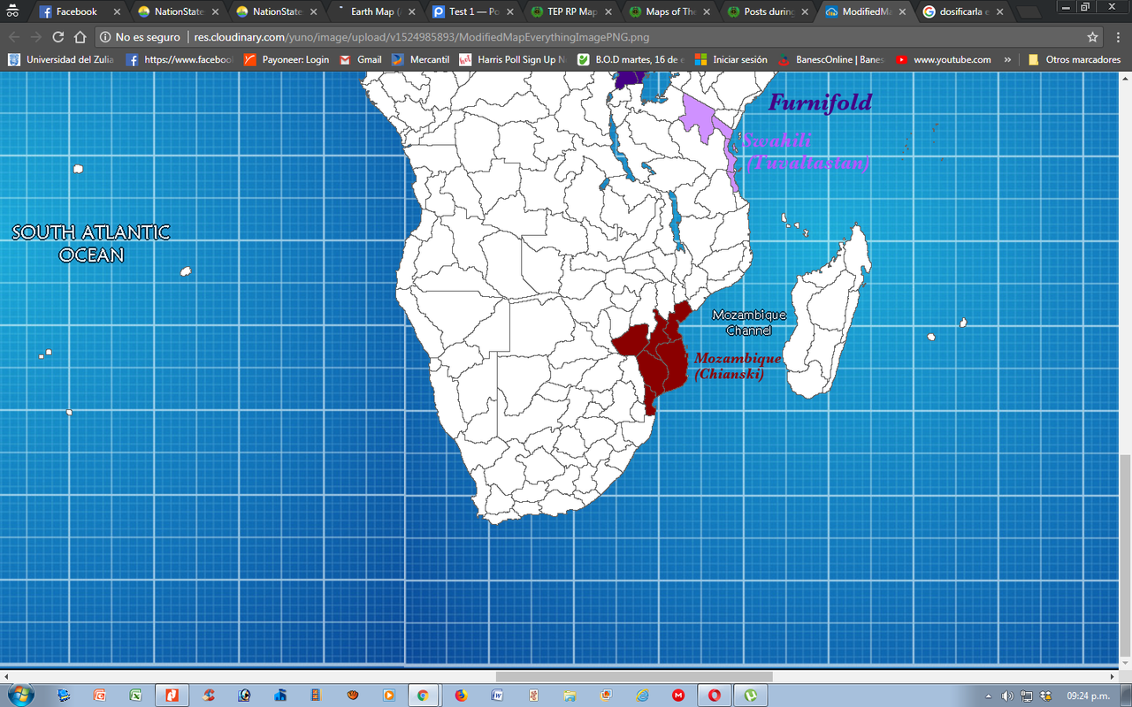Click the horizontal scrollbar thumb
1132x707 pixels.
tap(633, 676)
